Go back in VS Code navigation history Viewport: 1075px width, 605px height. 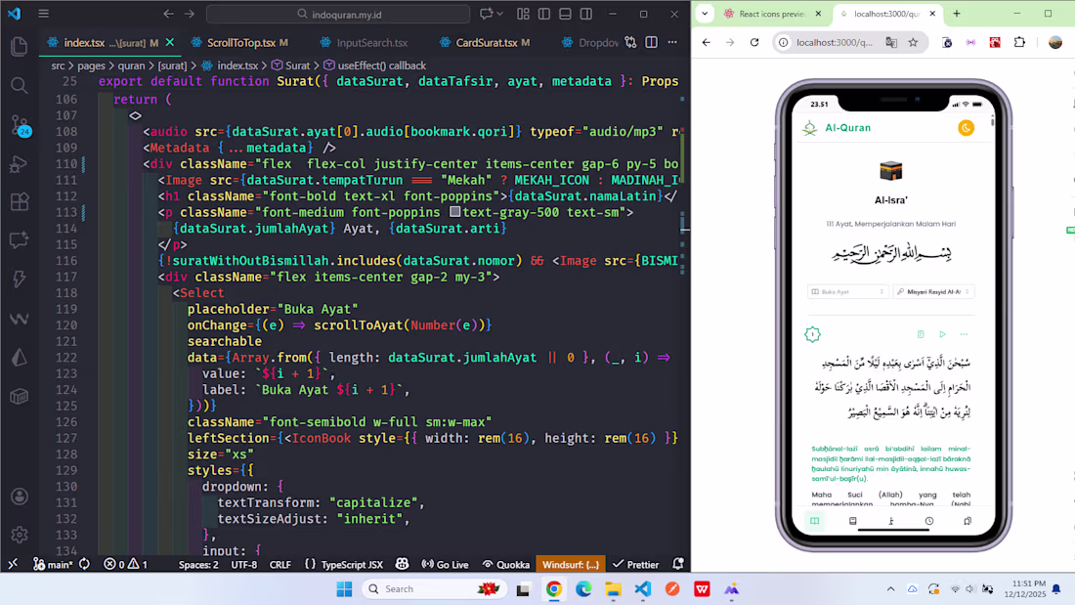click(169, 14)
